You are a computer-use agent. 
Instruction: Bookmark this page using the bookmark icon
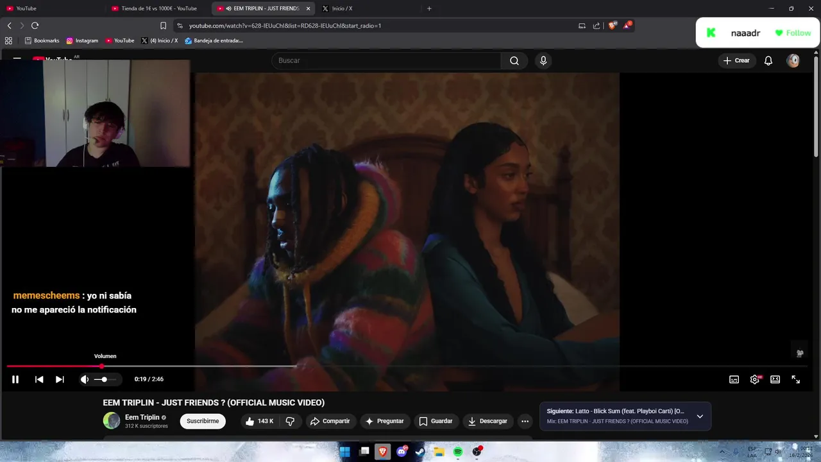point(163,26)
